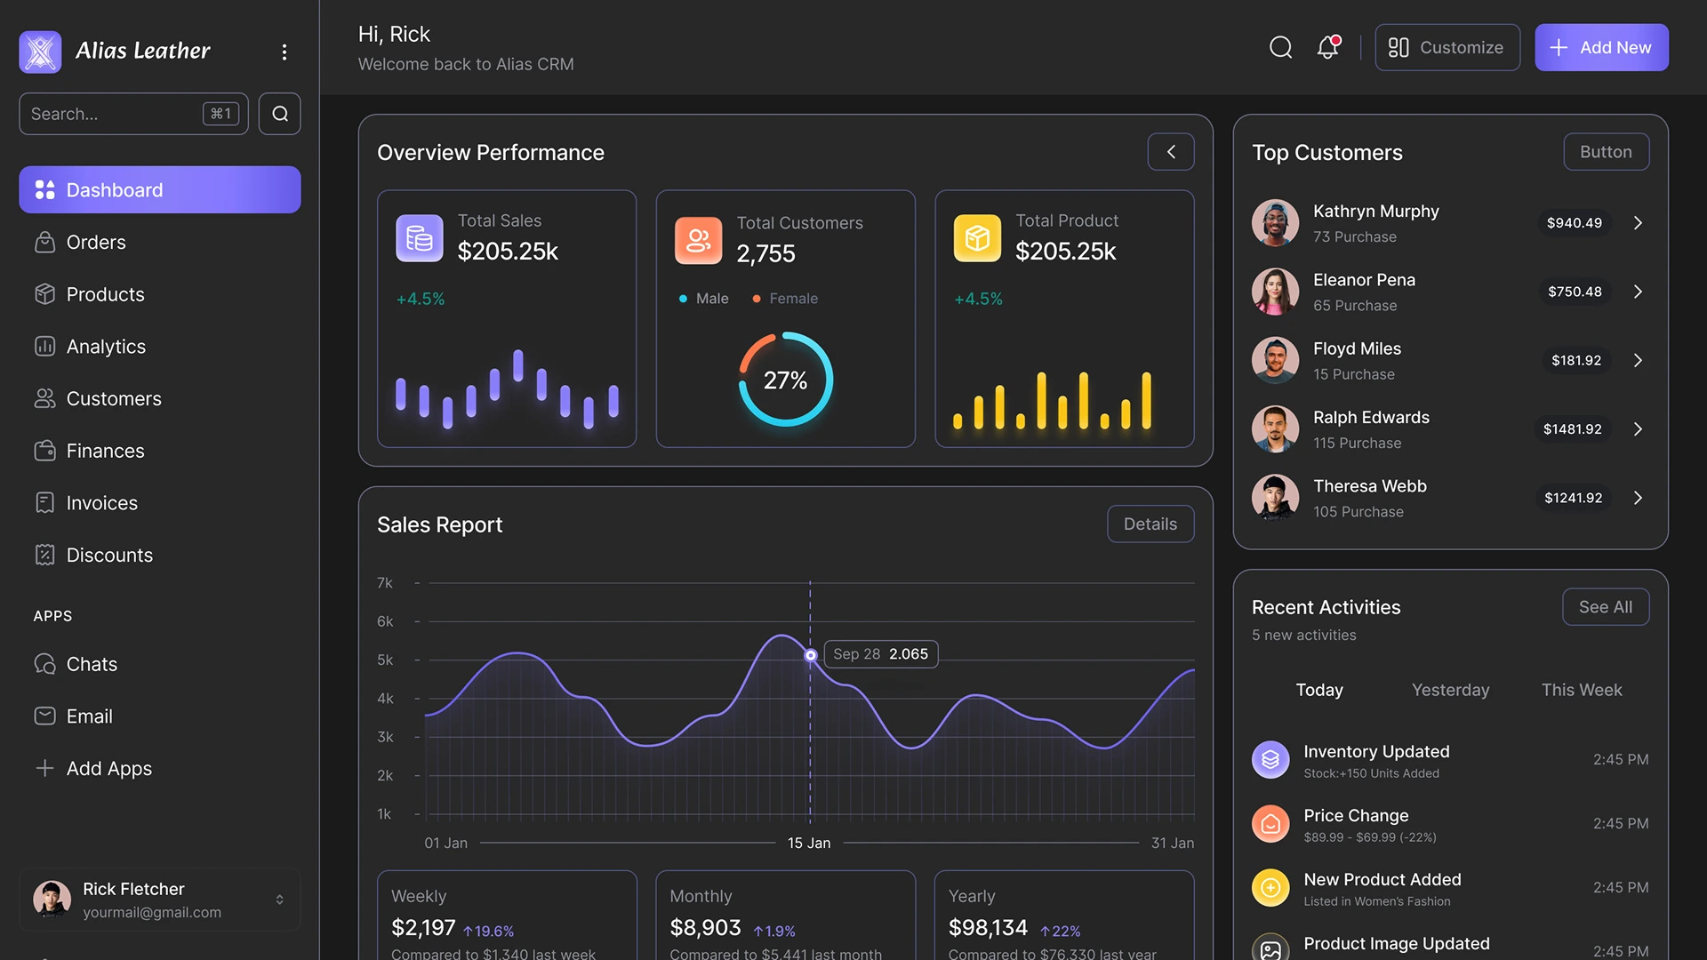Open the three-dot menu next to Alias Leather
1707x960 pixels.
click(284, 52)
